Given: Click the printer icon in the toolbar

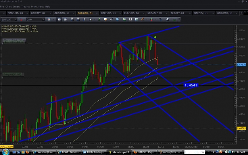Looking at the screenshot, I should click(x=111, y=19).
